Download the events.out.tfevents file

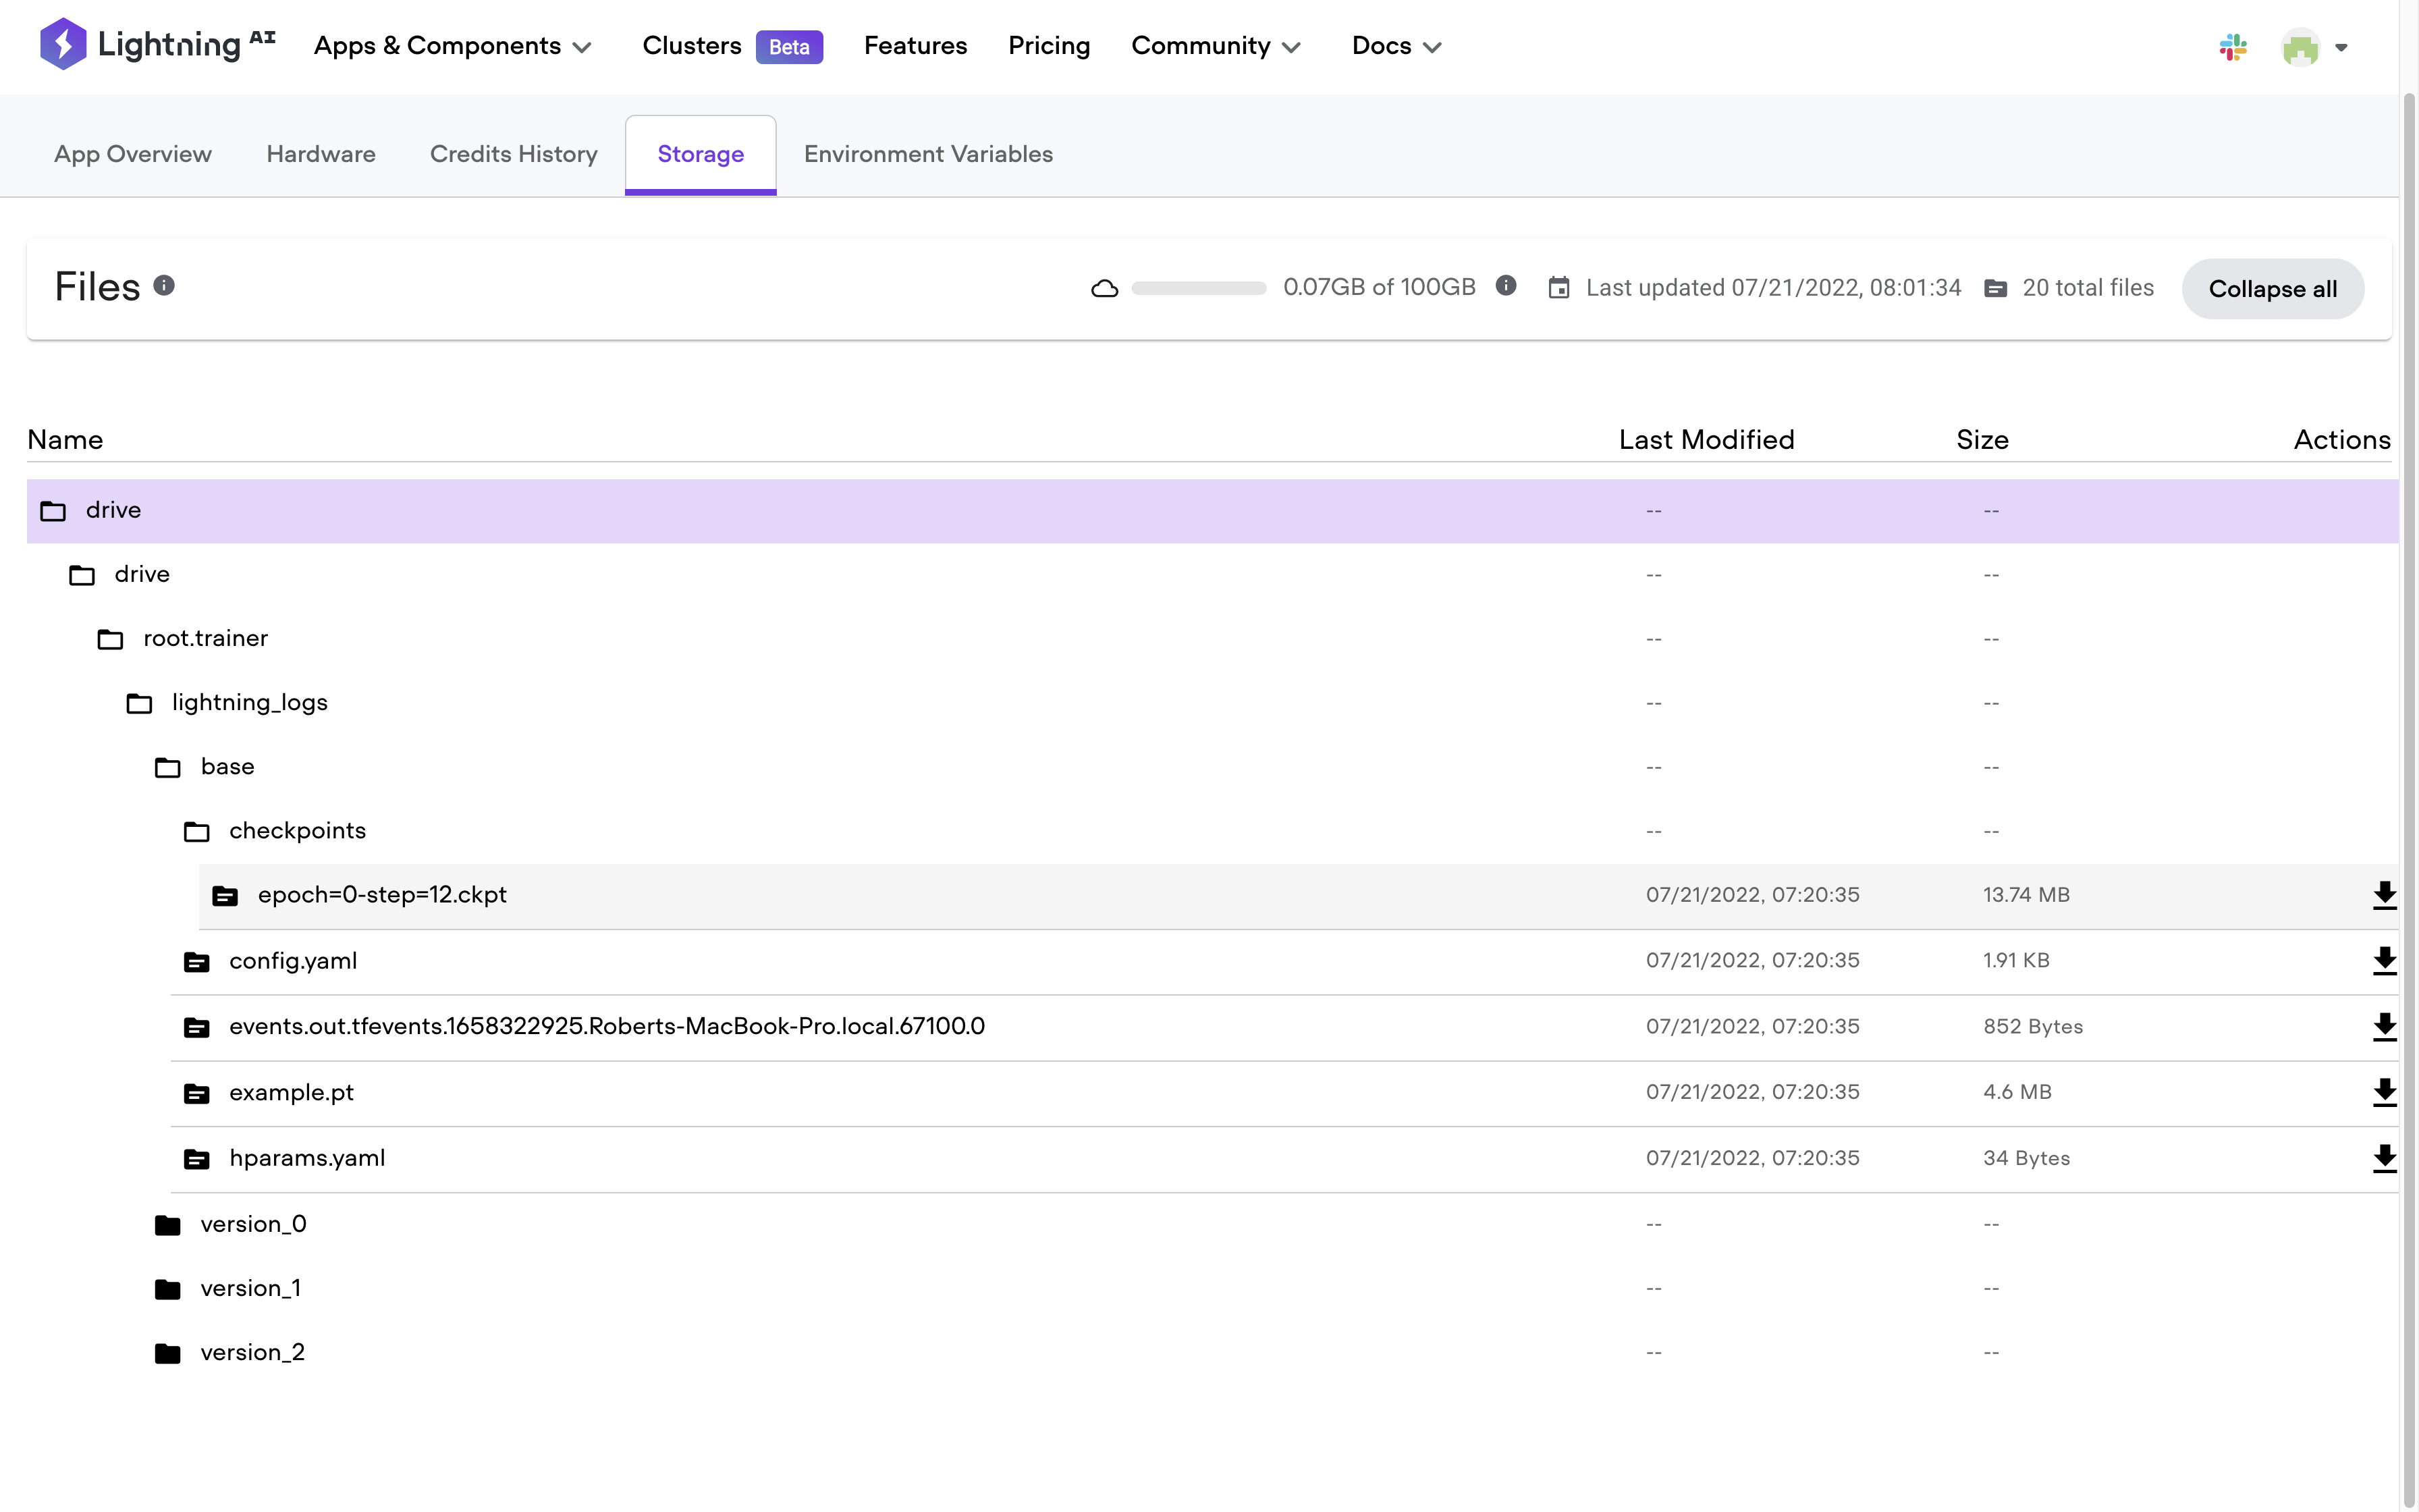pyautogui.click(x=2384, y=1027)
